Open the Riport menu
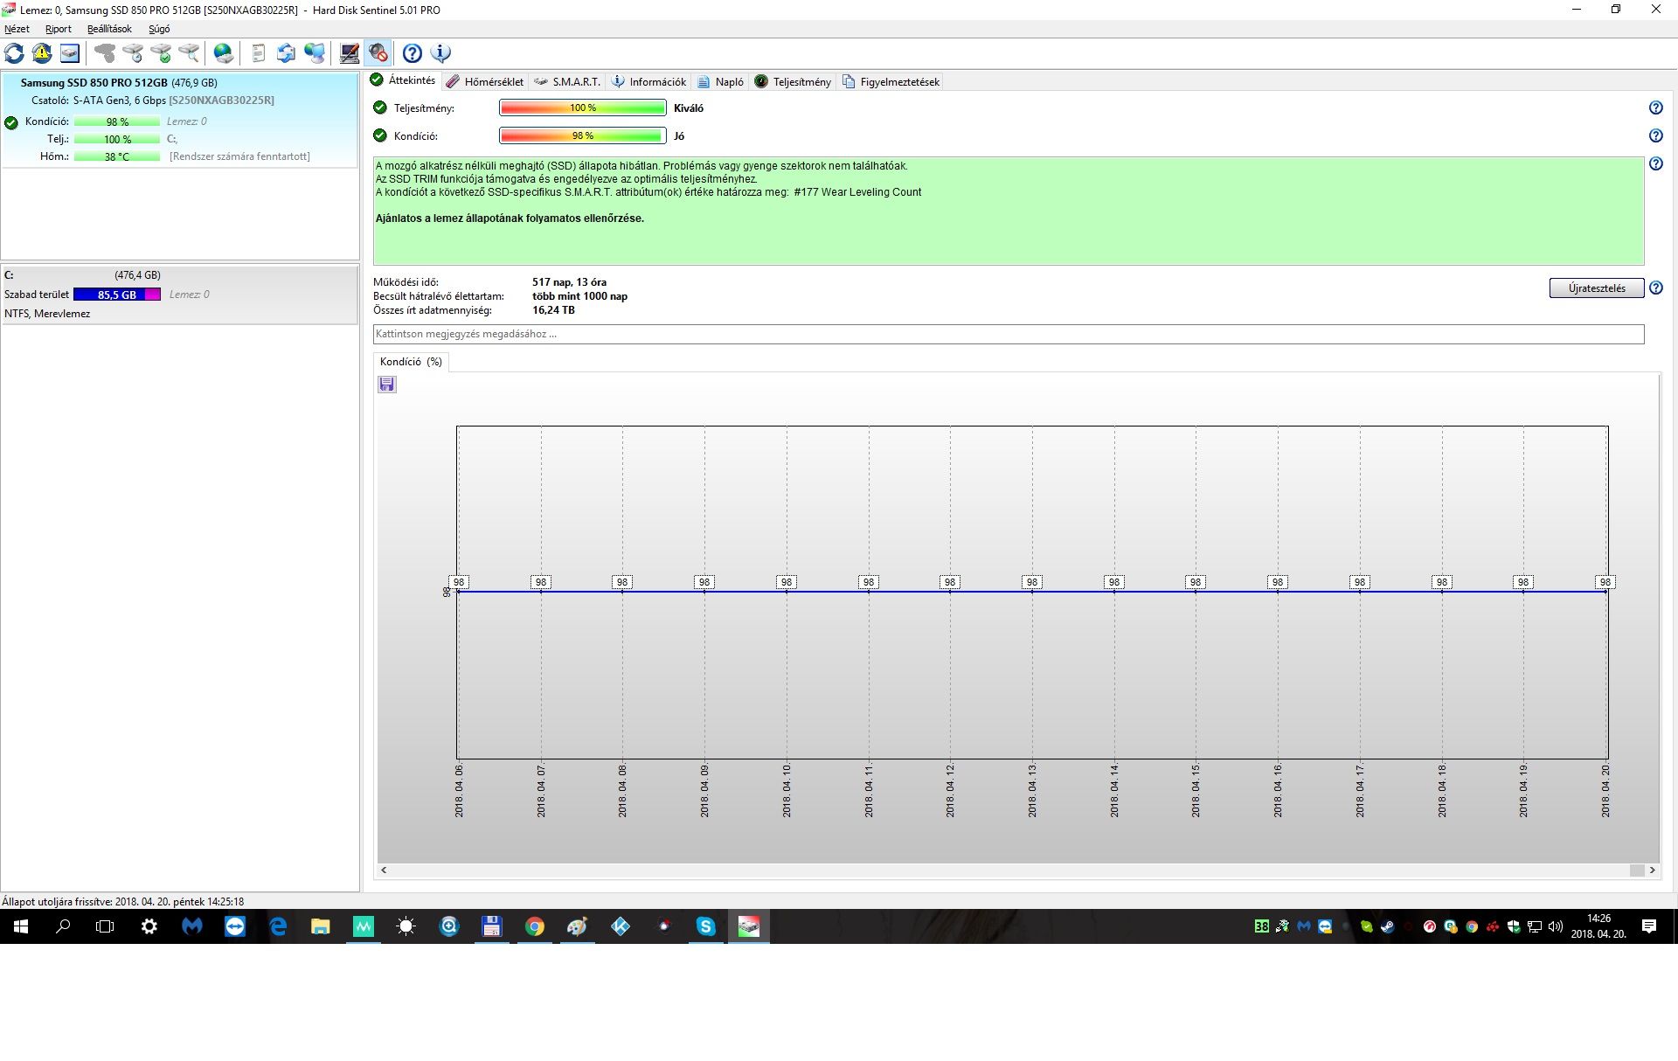Screen dimensions: 1678x1061 click(x=59, y=29)
